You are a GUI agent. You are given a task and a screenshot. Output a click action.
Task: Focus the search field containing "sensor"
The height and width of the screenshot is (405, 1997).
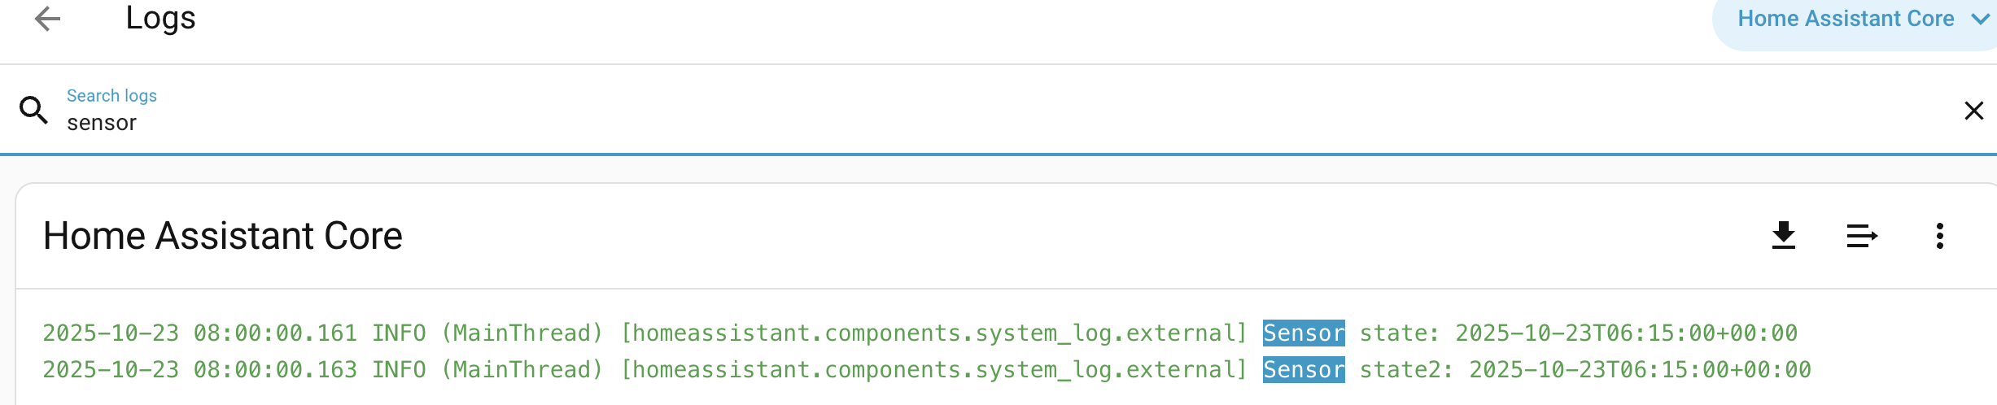488,123
